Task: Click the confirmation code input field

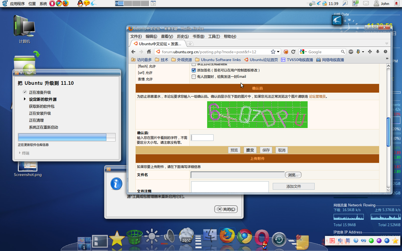Action: click(202, 137)
